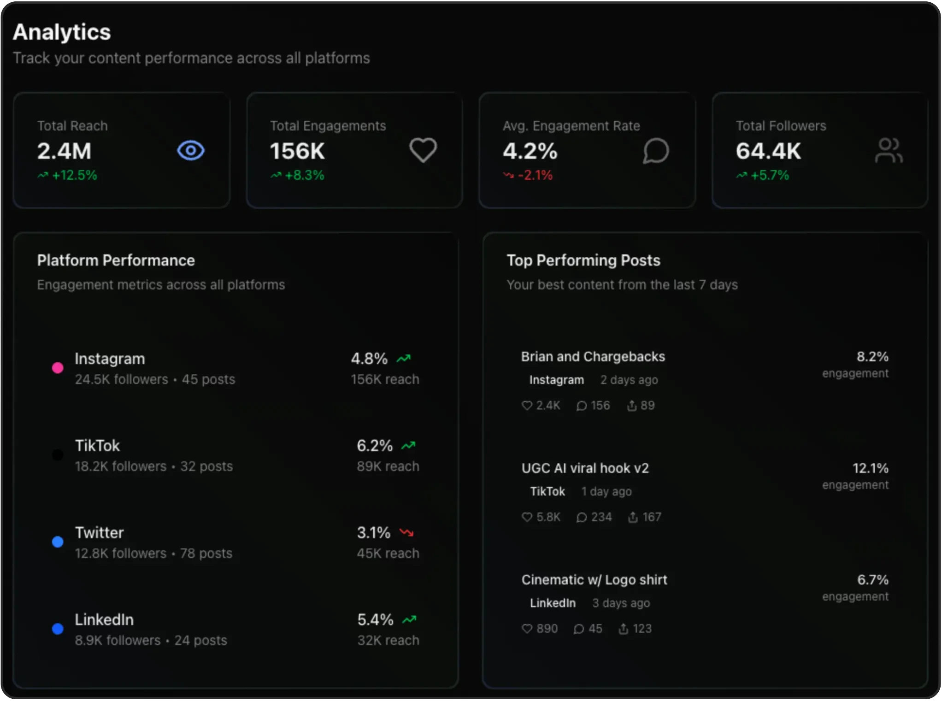Click the TikTok tag under UGC AI post
Viewport: 942px width, 702px height.
(x=547, y=492)
